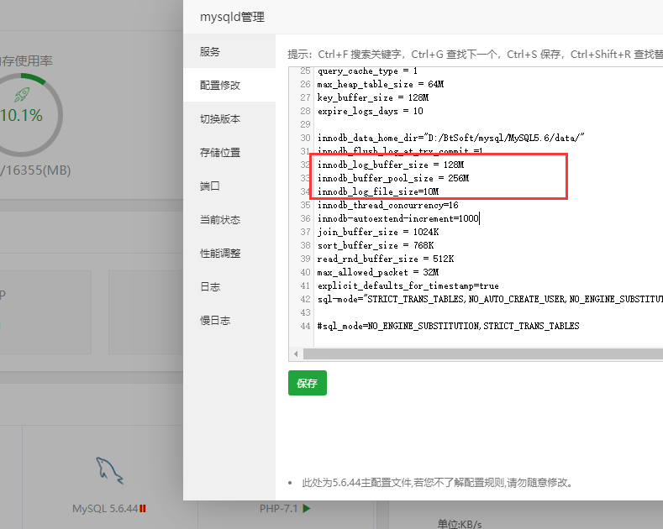The image size is (663, 529).
Task: Click line 26 max_heap_table_size = 64M
Action: point(381,84)
